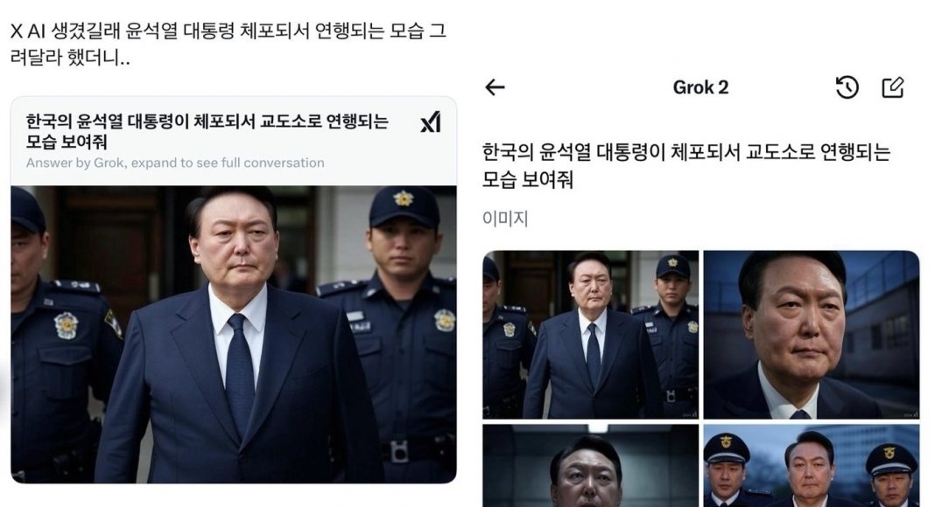Click 'Answer by Grok, expand to see full conversation'
Image resolution: width=935 pixels, height=507 pixels.
[x=175, y=163]
